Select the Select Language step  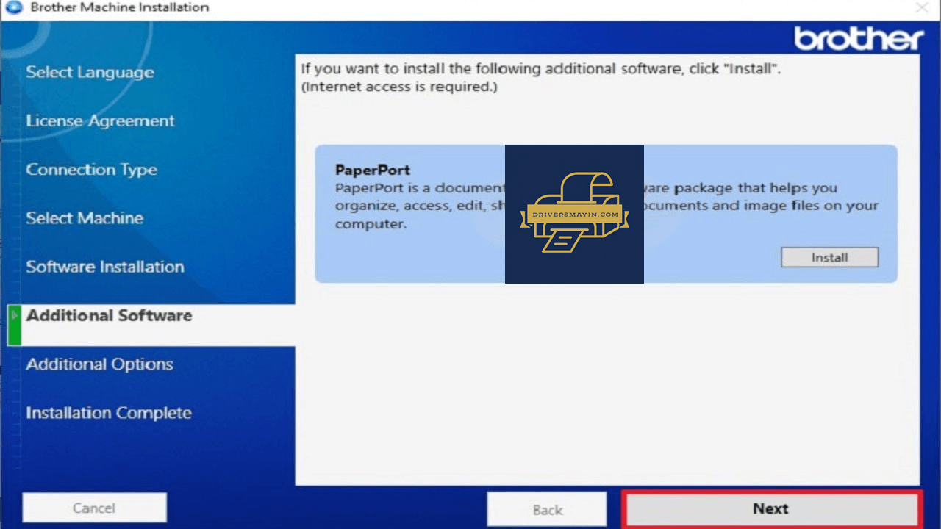(90, 73)
